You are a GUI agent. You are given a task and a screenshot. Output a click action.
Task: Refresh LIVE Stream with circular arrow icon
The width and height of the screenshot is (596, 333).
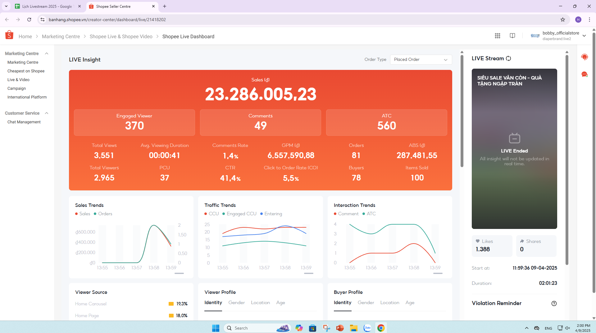pyautogui.click(x=508, y=58)
